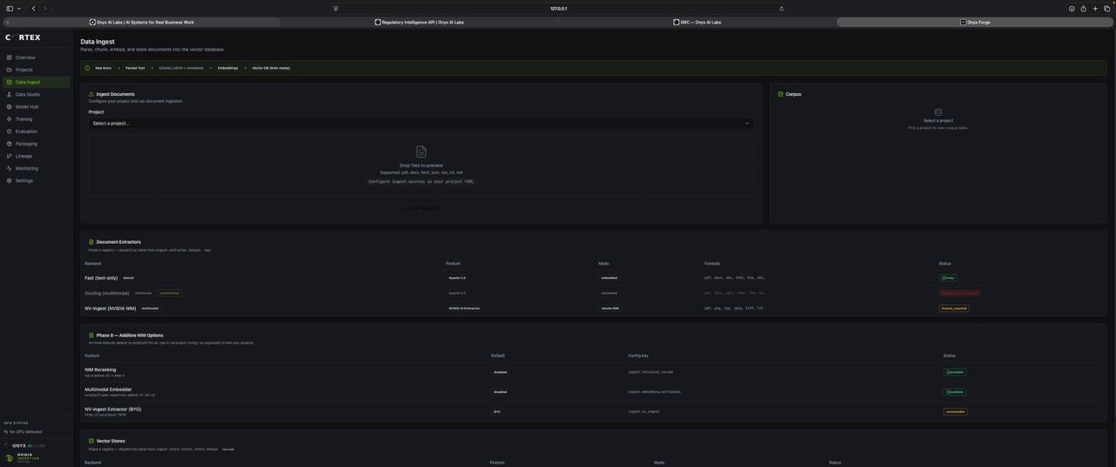Click the Docling (multimodal) extractor row
Image resolution: width=1116 pixels, height=467 pixels.
tap(593, 293)
